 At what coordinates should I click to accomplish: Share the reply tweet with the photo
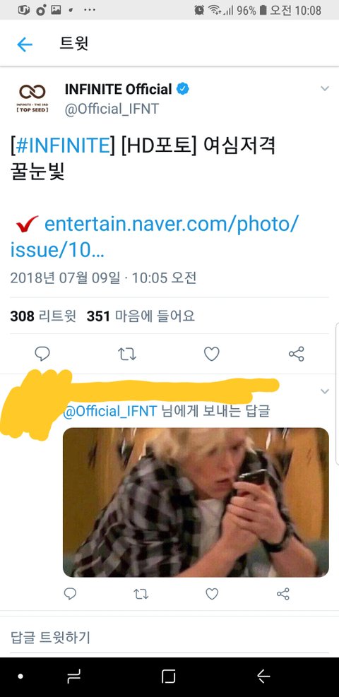click(283, 593)
